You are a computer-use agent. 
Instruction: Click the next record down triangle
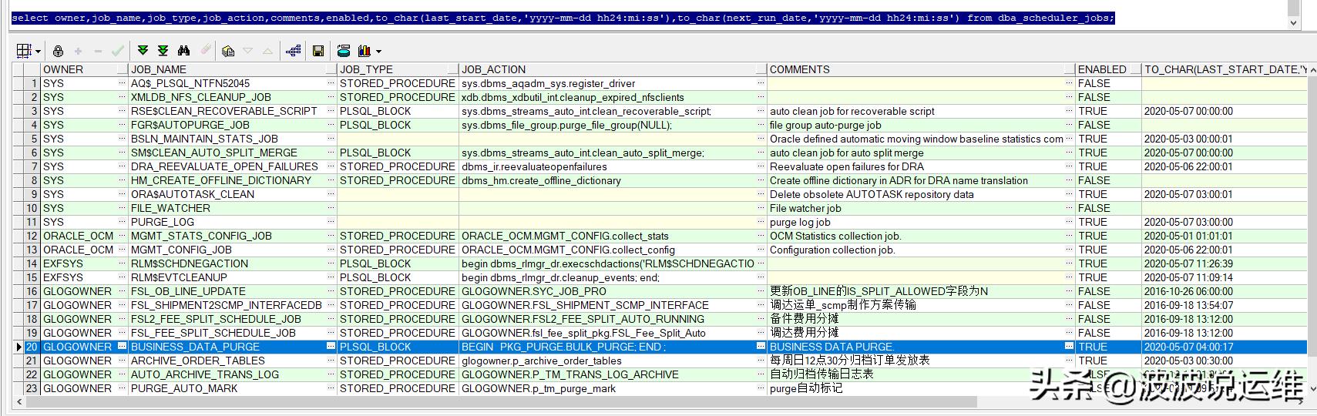pyautogui.click(x=247, y=51)
